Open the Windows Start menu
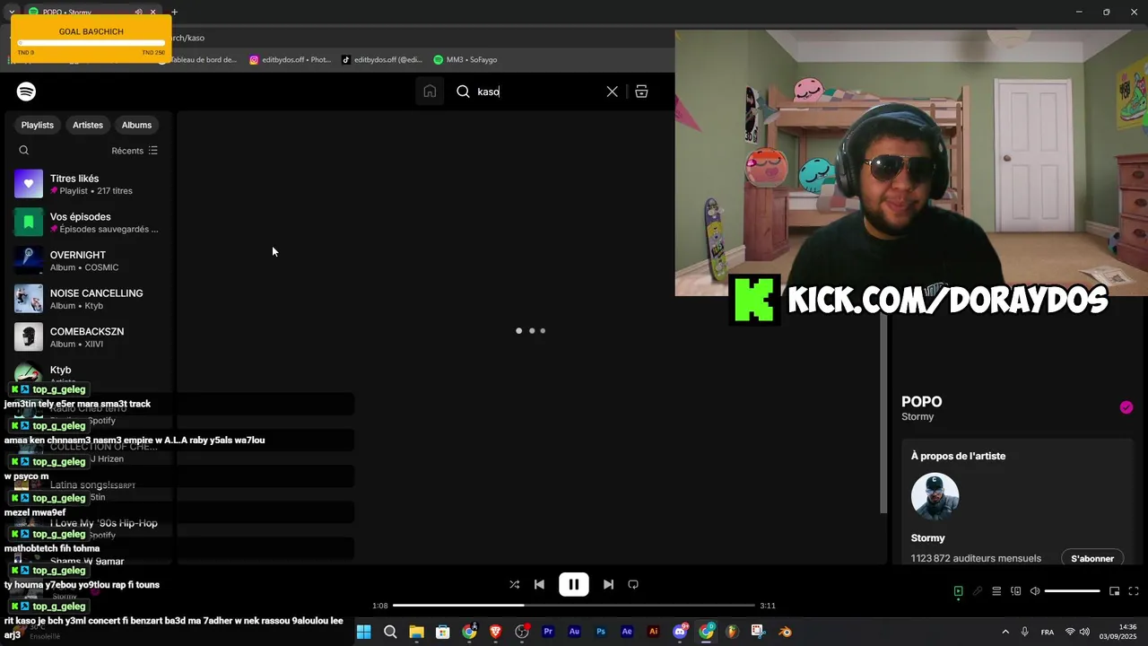 coord(363,632)
